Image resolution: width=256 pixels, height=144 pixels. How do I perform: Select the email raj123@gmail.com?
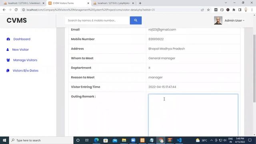(162, 30)
